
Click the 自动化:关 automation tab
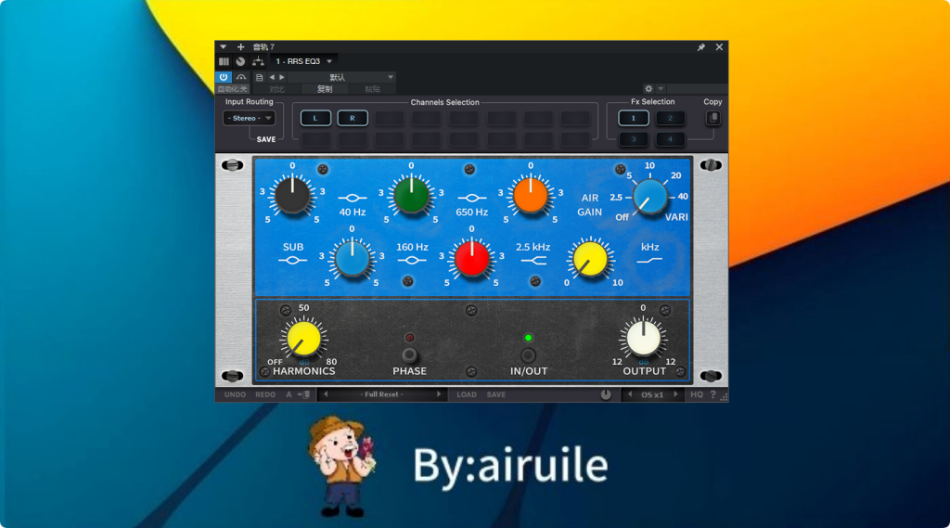(x=233, y=89)
